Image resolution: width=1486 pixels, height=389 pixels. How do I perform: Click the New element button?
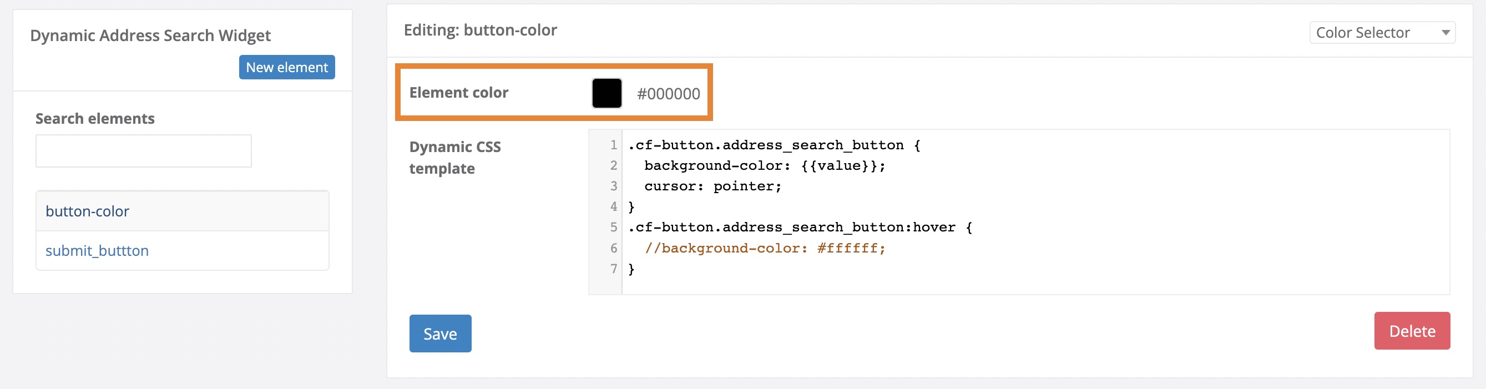[x=287, y=67]
